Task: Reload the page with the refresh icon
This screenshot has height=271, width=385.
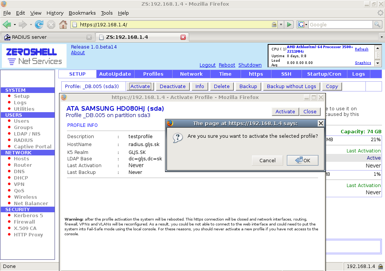Action: (x=39, y=24)
